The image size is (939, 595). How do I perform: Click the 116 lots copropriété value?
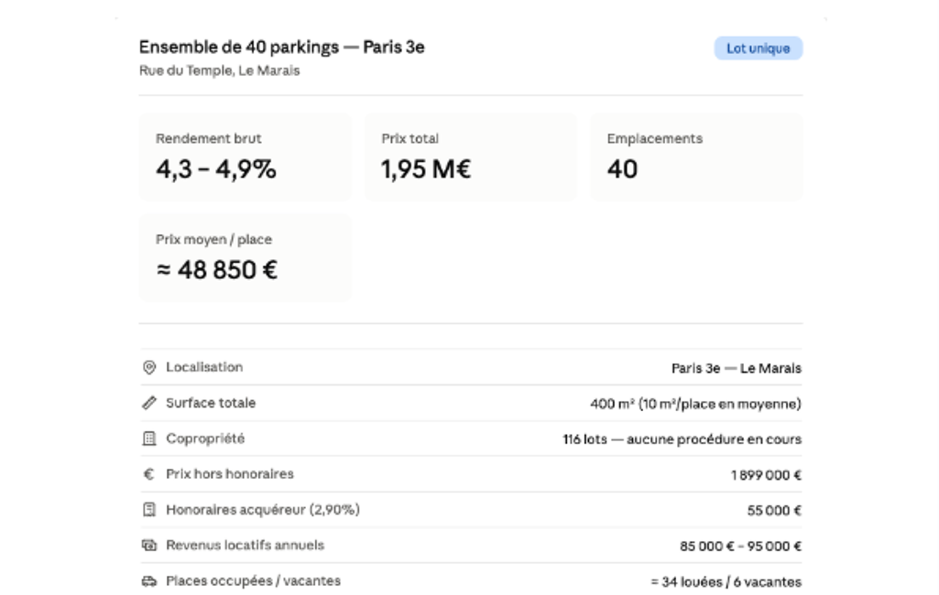[x=682, y=439]
